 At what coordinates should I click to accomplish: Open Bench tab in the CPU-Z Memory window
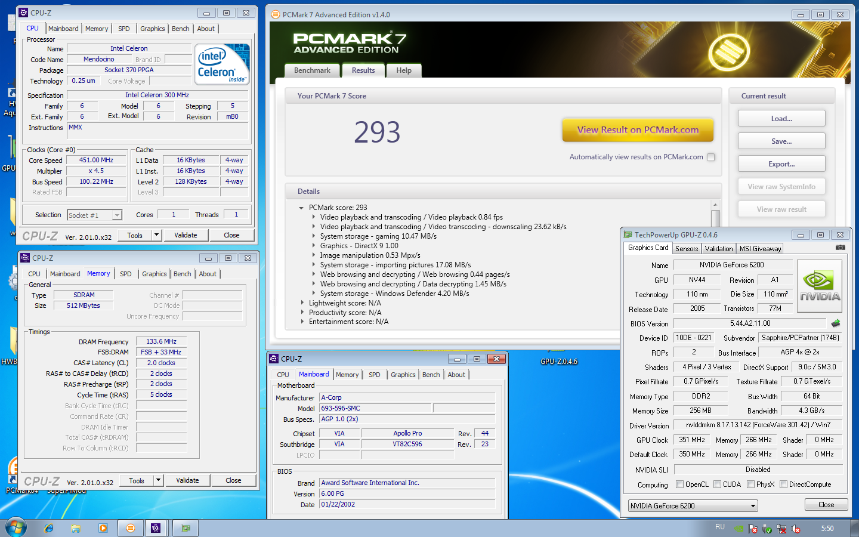(x=183, y=274)
